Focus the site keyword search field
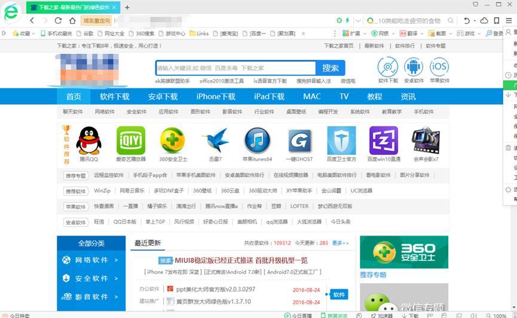The width and height of the screenshot is (517, 318). point(235,68)
